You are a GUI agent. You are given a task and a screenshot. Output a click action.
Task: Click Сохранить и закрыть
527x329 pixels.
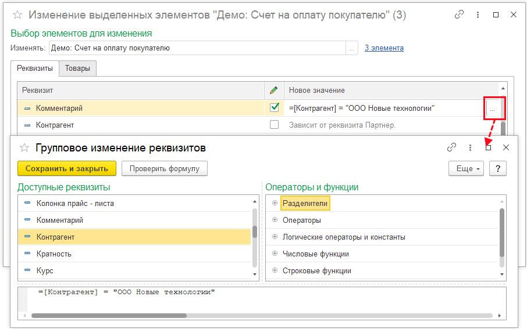coord(67,168)
